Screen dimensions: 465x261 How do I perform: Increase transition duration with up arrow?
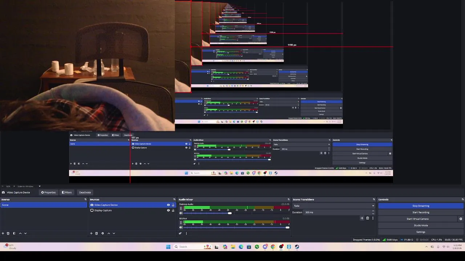(x=373, y=211)
